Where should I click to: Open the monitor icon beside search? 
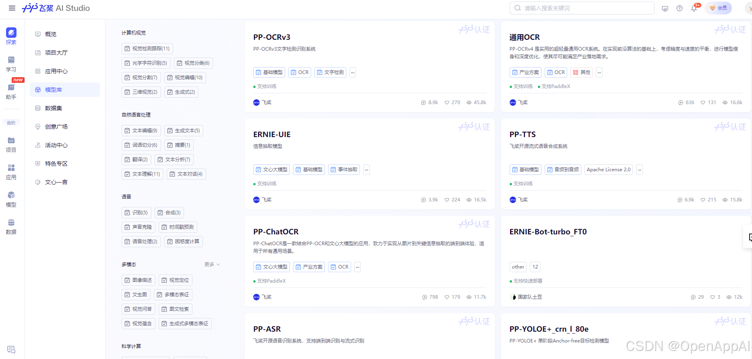[665, 8]
